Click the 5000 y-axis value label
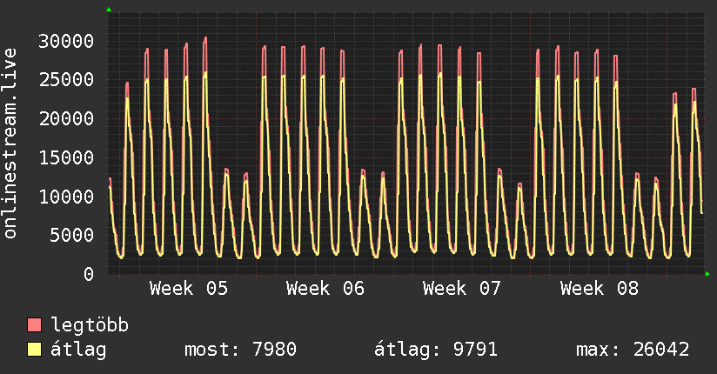The height and width of the screenshot is (374, 717). coord(73,235)
